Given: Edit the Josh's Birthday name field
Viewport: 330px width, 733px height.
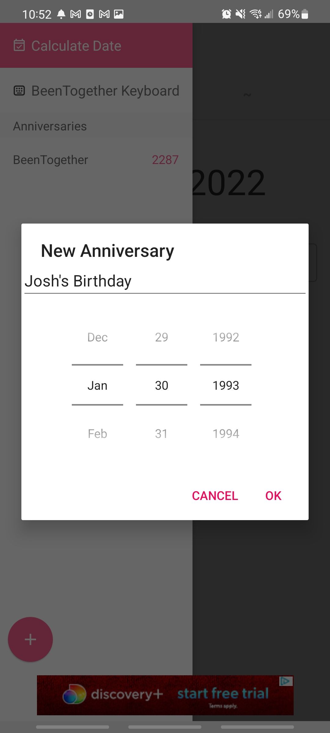Looking at the screenshot, I should [x=165, y=281].
